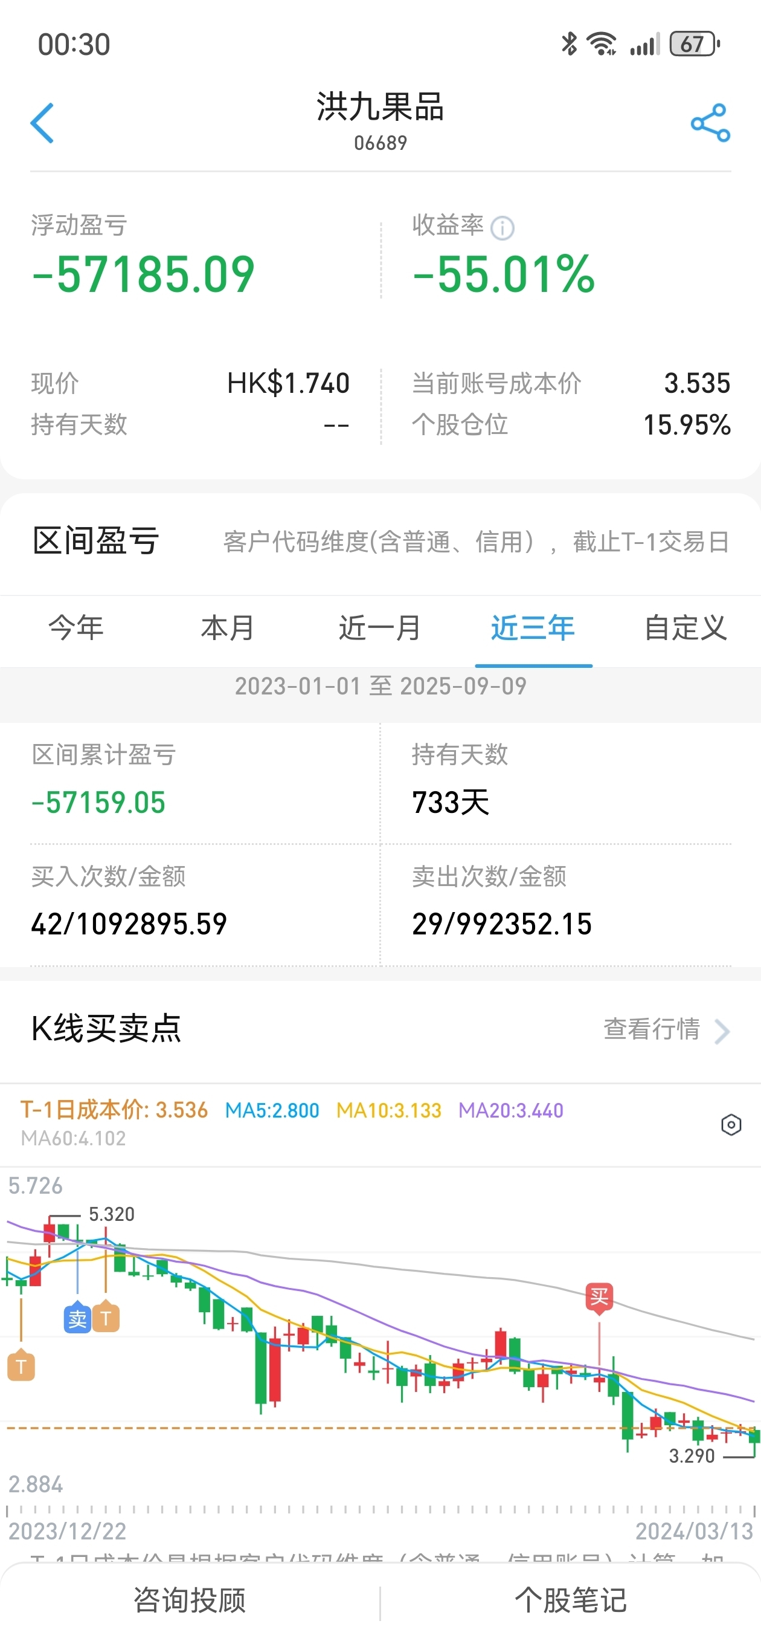This screenshot has height=1644, width=761.
Task: Tap buy count/amount 42/1092895.59
Action: tap(129, 924)
